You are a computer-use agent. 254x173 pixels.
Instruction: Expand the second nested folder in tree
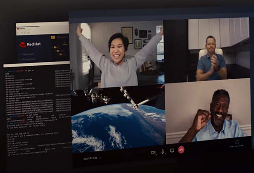point(58,51)
